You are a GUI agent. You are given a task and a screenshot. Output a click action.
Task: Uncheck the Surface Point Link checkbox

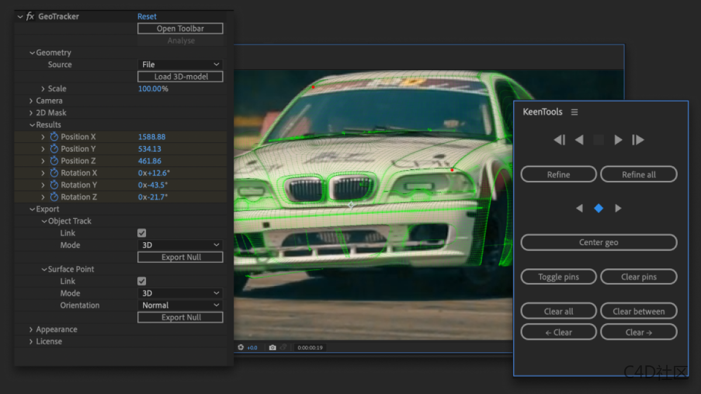pos(142,281)
